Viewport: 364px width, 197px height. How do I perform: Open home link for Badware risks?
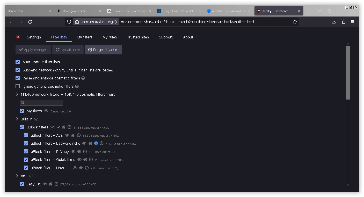pos(90,143)
